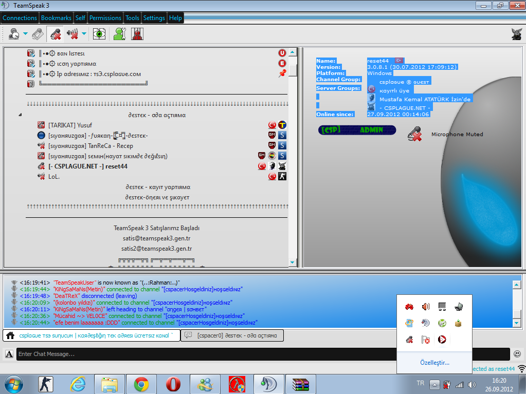Click the toggle activation microphone icon
This screenshot has width=526, height=394.
click(38, 34)
